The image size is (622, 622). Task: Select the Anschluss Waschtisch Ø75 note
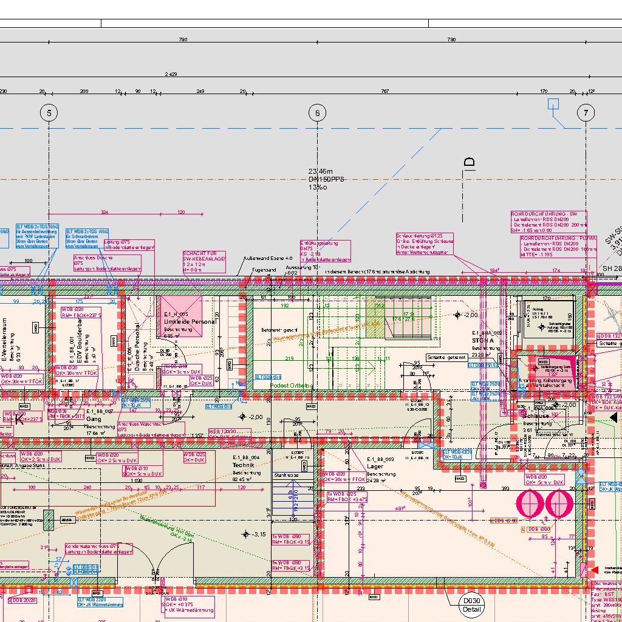coord(151,429)
